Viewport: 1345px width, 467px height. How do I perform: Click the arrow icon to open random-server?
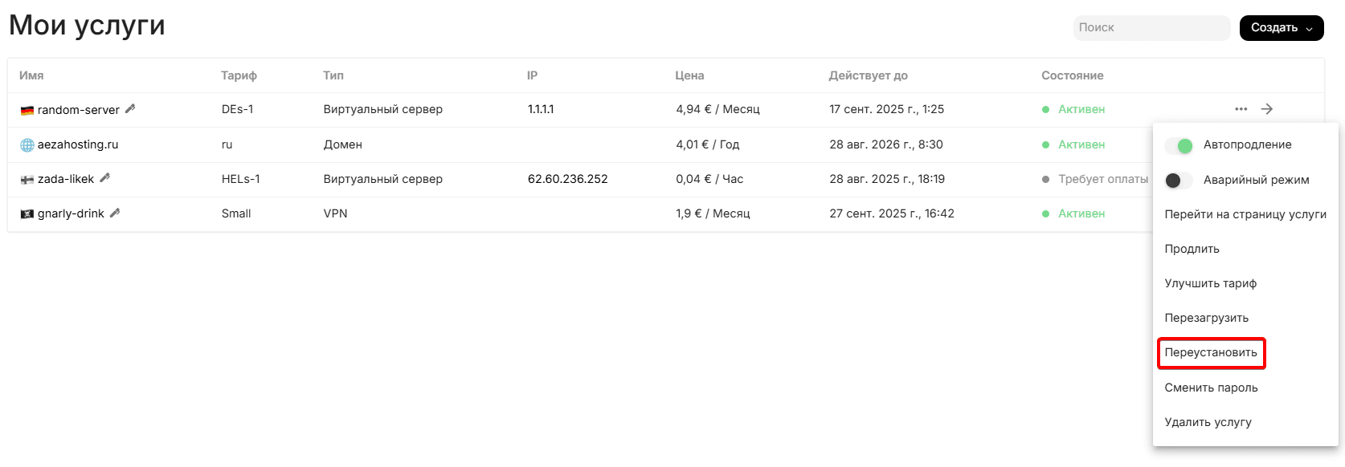[1267, 109]
